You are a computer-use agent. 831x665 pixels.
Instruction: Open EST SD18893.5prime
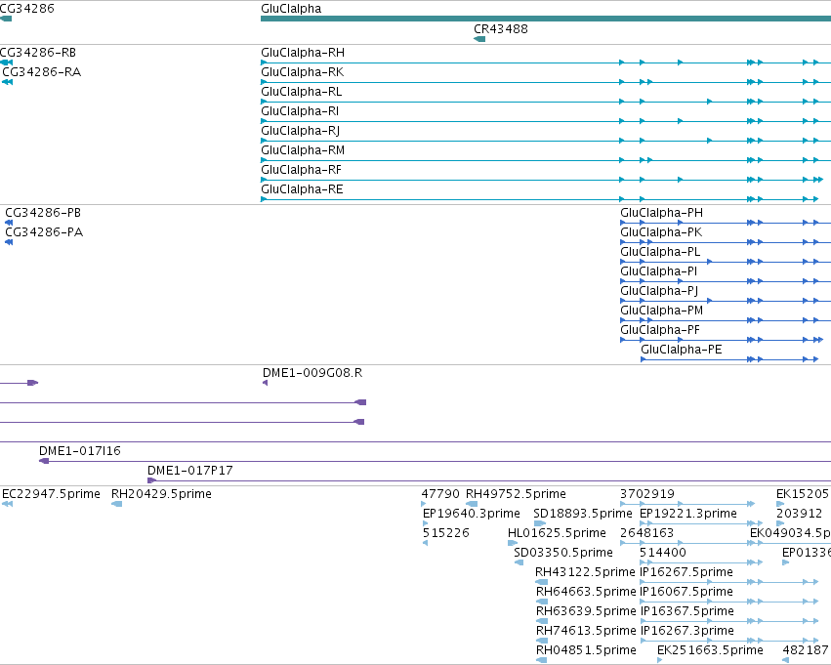582,514
